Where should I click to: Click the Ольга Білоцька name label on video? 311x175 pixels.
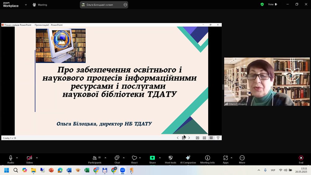click(x=237, y=104)
